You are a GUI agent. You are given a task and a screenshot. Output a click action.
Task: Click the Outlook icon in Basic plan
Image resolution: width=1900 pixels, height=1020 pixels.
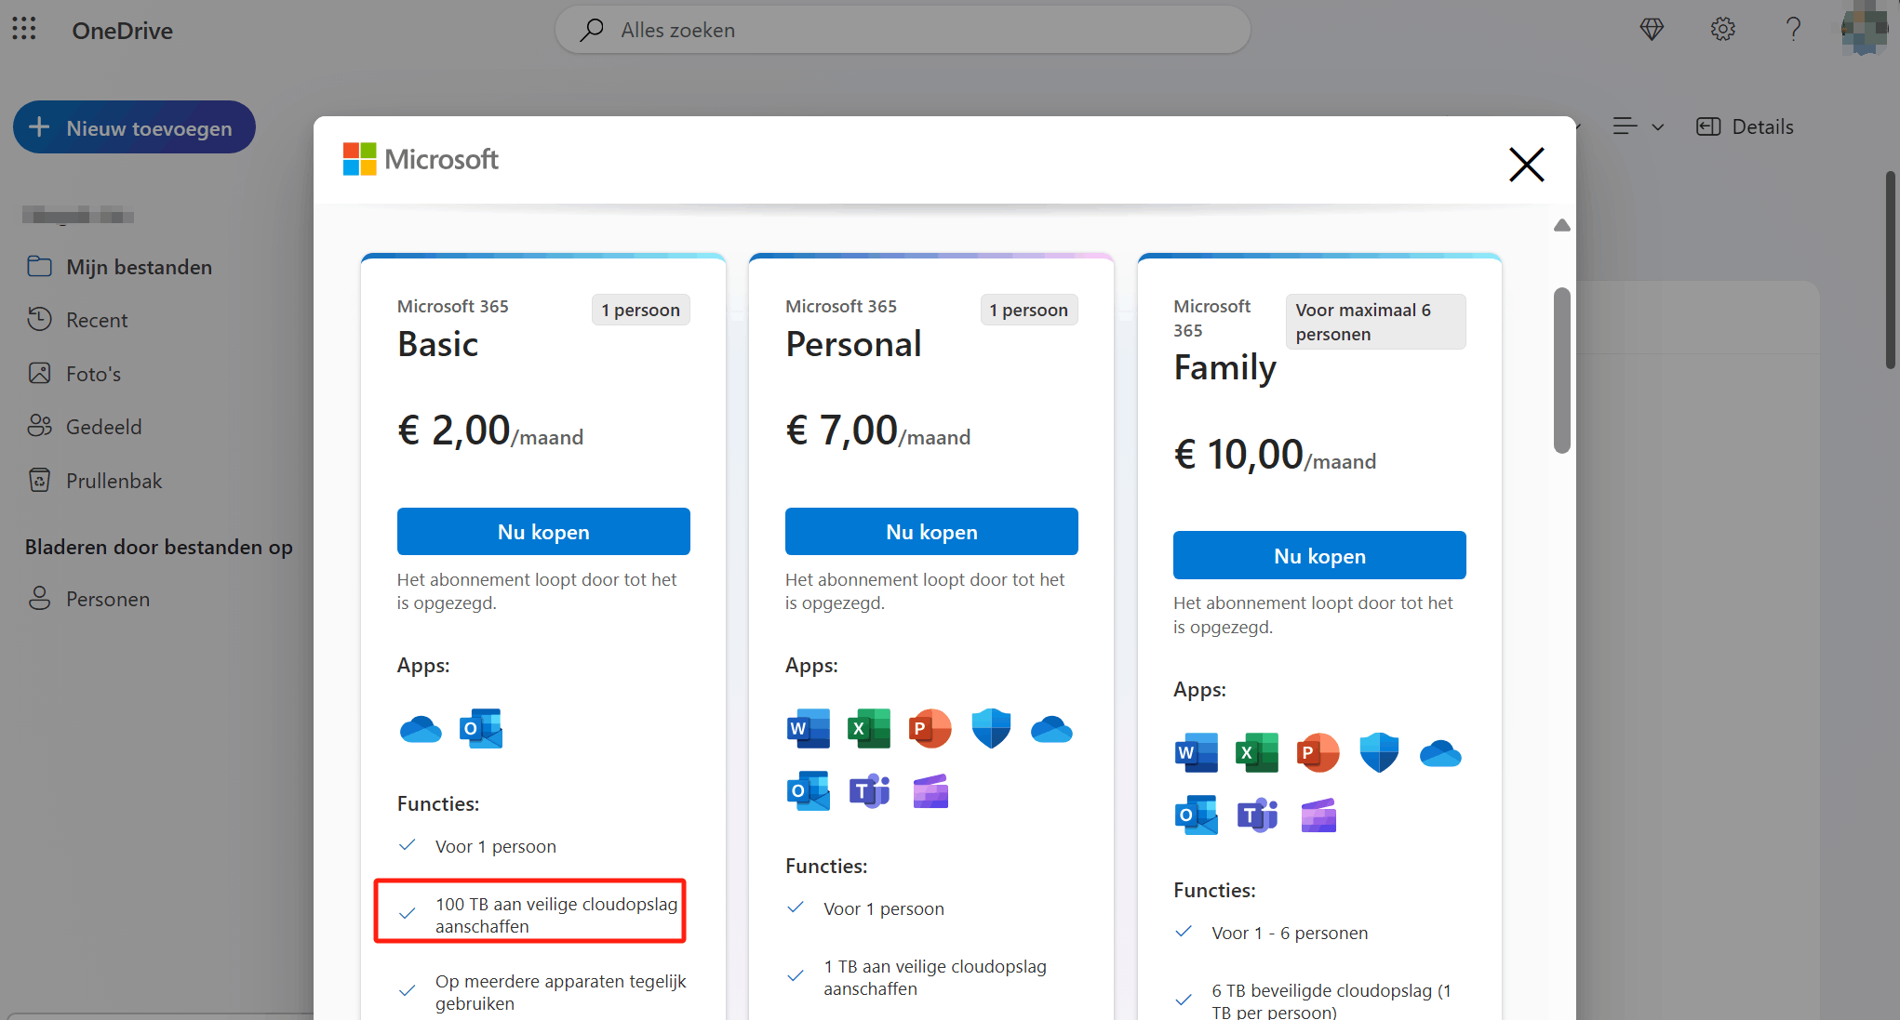(x=481, y=728)
